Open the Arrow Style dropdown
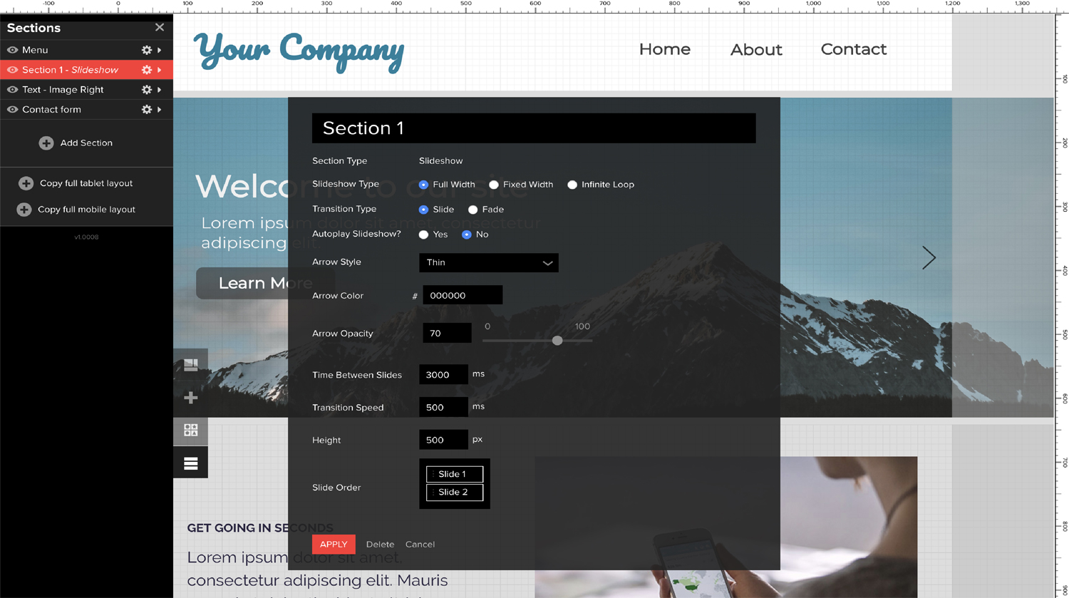Image resolution: width=1069 pixels, height=598 pixels. (x=488, y=263)
